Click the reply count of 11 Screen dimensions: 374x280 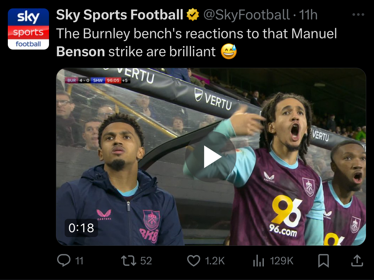[x=79, y=261]
